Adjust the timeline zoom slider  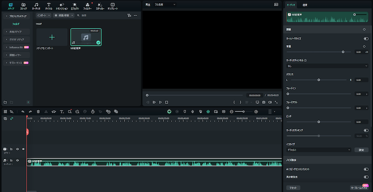pos(243,111)
